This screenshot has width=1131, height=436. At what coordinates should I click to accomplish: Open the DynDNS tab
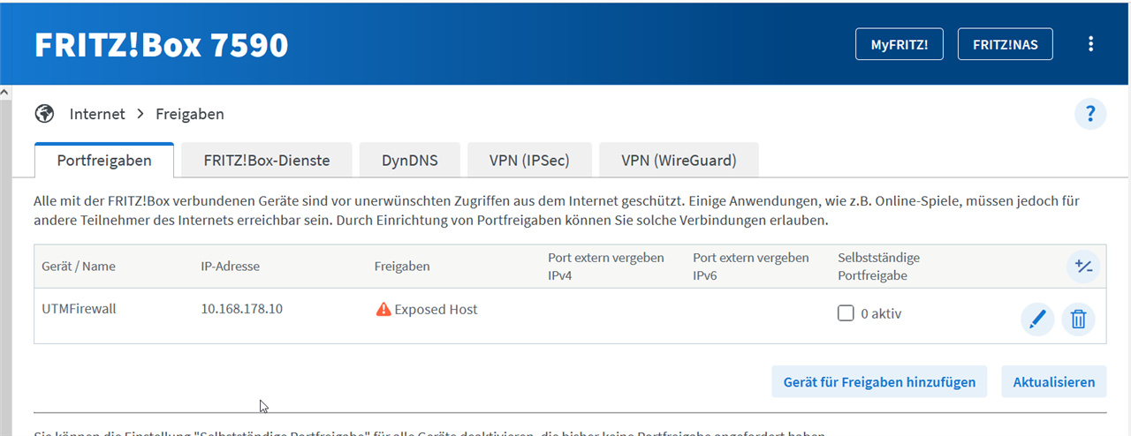(x=410, y=161)
